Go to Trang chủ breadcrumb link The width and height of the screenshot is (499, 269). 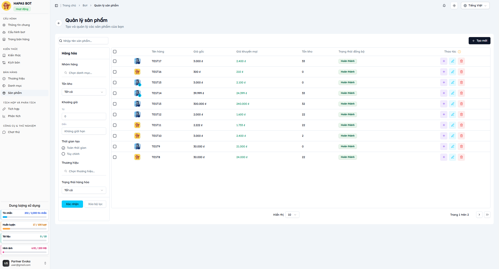click(69, 6)
